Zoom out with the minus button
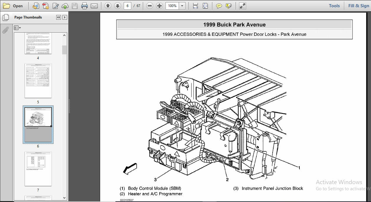The image size is (371, 202). pyautogui.click(x=150, y=6)
